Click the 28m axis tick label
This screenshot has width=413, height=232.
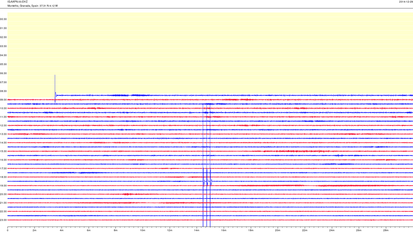tap(386, 230)
